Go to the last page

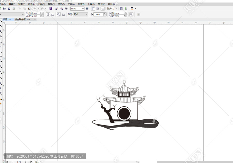(x=28, y=162)
